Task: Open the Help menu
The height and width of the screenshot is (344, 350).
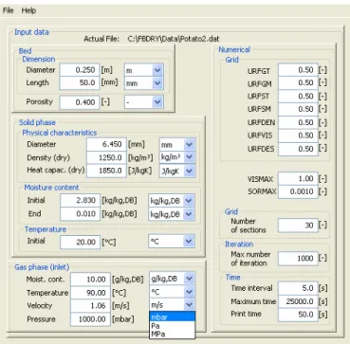Action: [x=28, y=10]
